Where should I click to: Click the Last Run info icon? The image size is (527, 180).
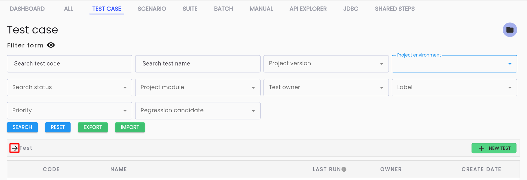[x=344, y=169]
